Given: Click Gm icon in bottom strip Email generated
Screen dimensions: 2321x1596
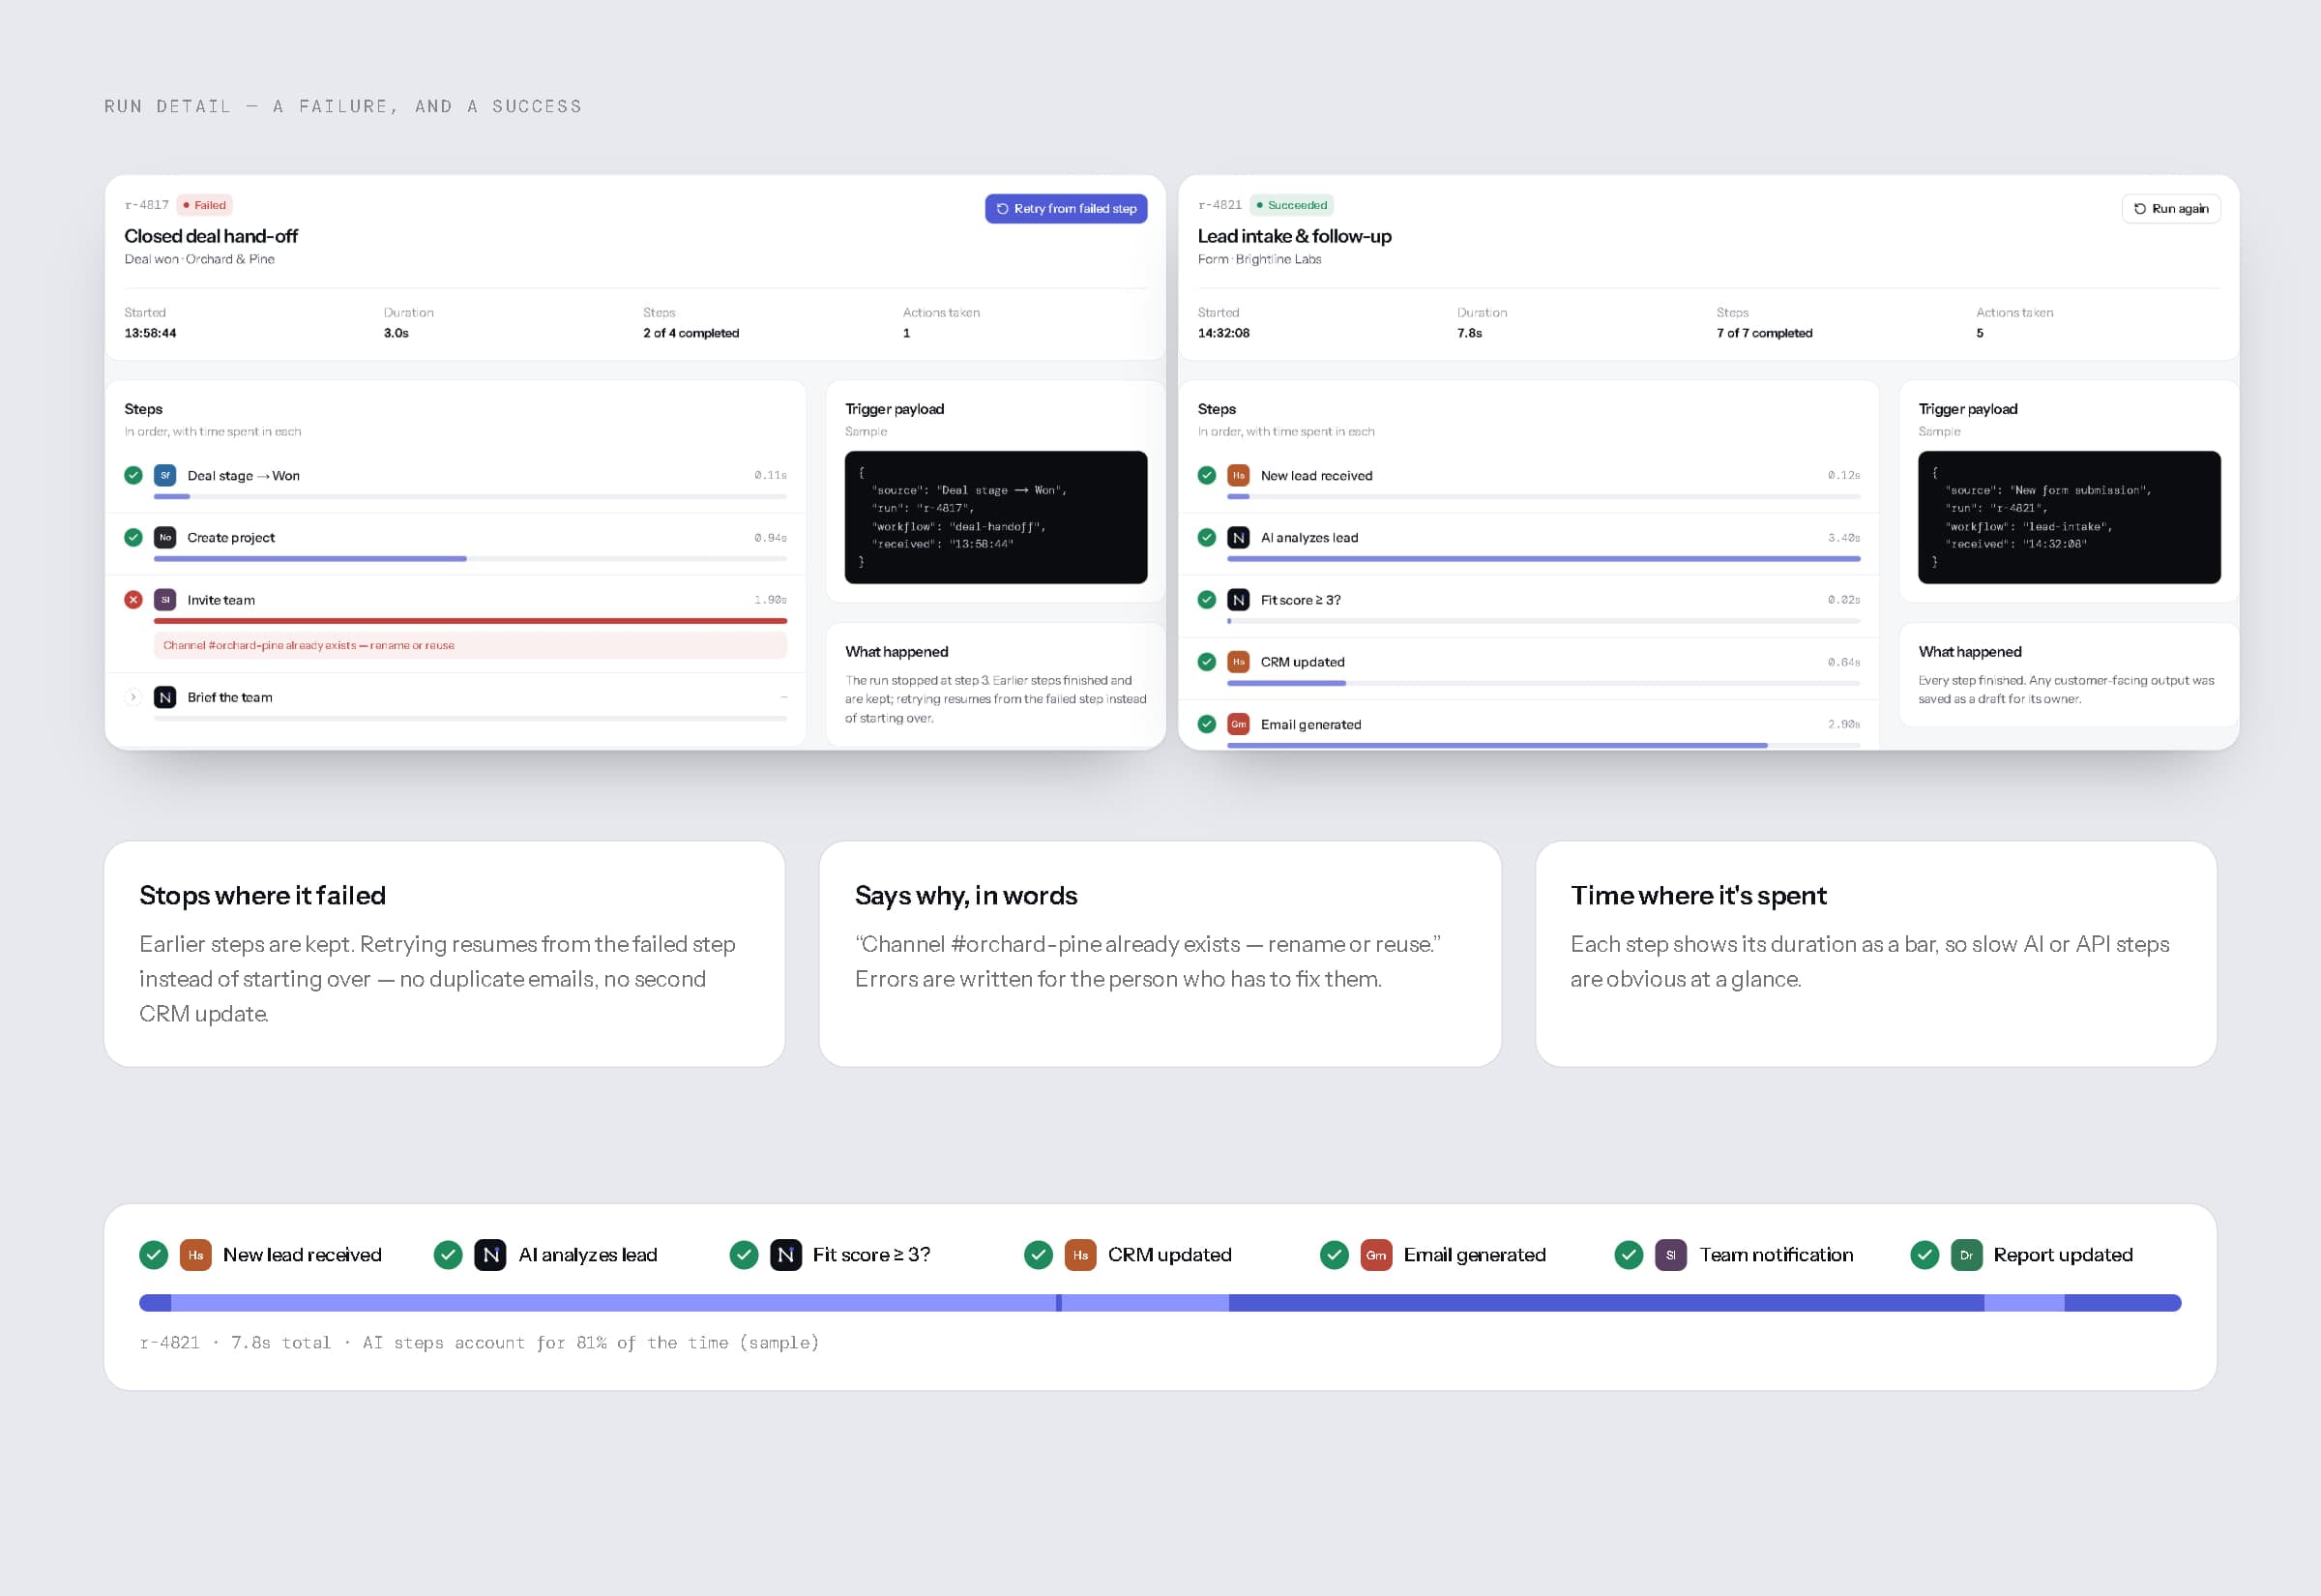Looking at the screenshot, I should pyautogui.click(x=1376, y=1255).
